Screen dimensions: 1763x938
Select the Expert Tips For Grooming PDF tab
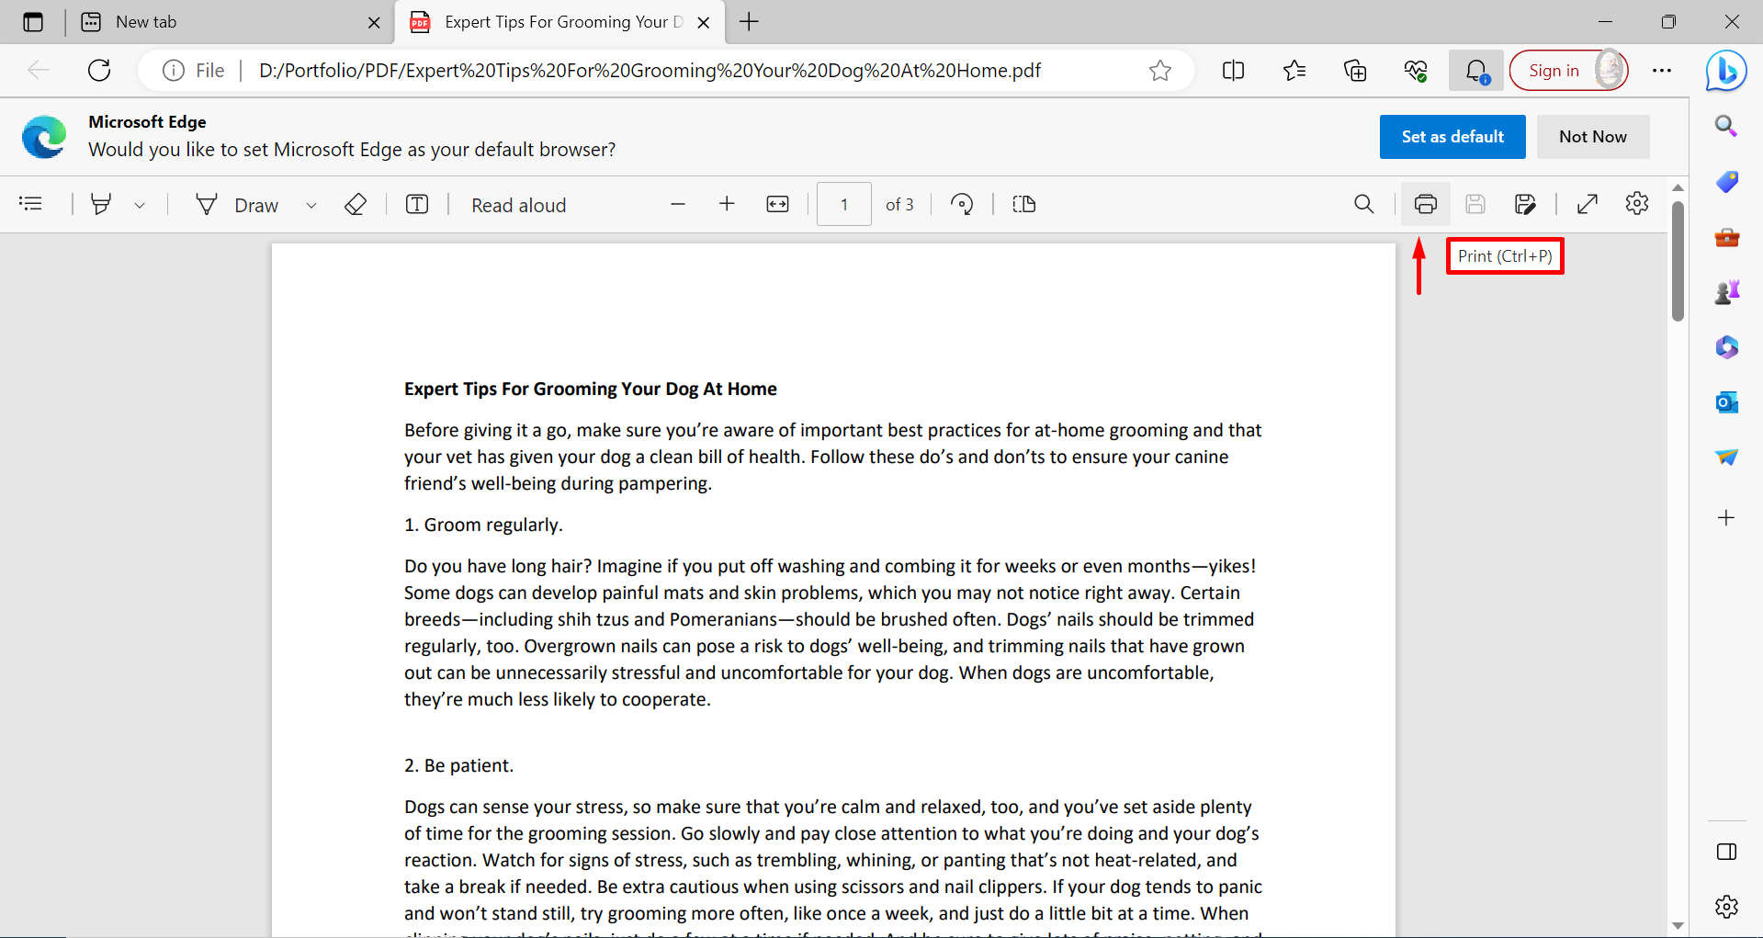559,22
